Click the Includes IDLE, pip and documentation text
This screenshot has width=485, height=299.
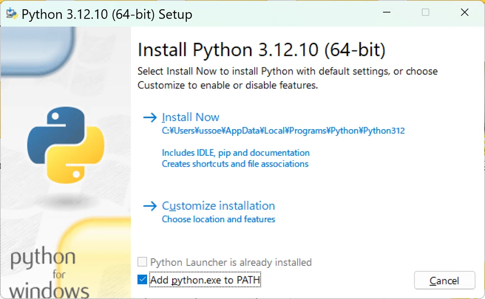(x=236, y=153)
